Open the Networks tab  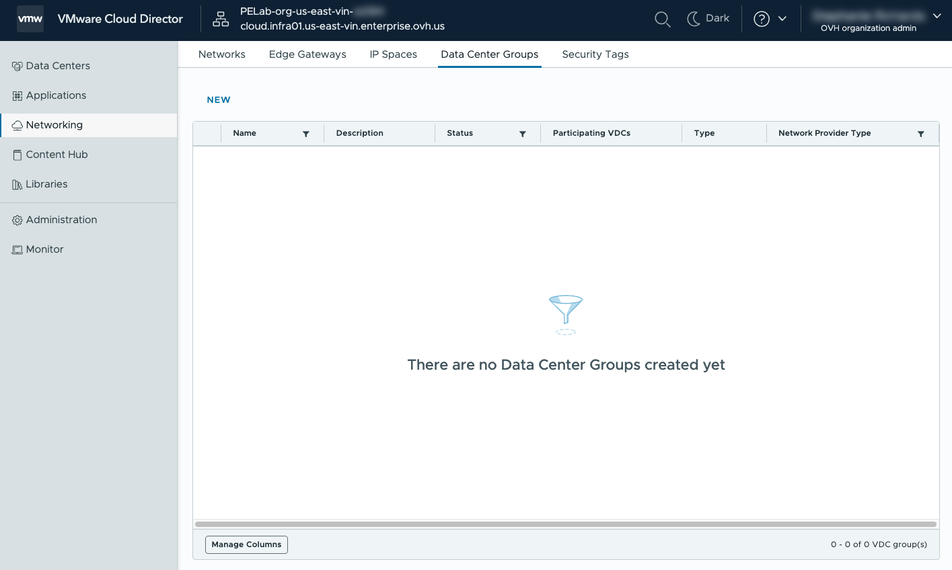(x=222, y=54)
